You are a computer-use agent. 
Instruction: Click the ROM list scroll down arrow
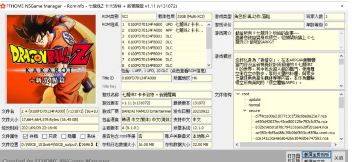(x=209, y=65)
